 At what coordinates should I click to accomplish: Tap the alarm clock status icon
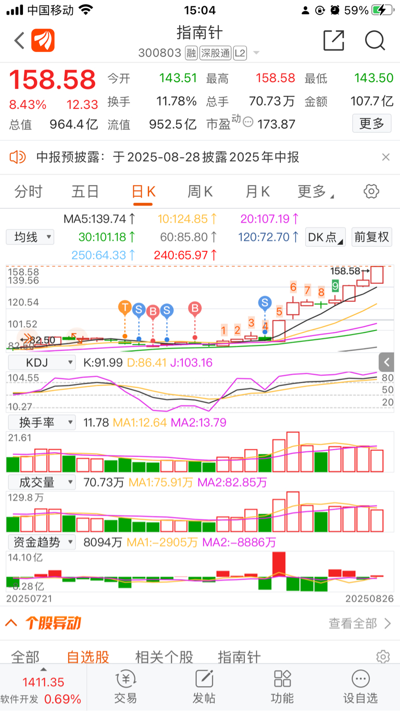pyautogui.click(x=336, y=10)
